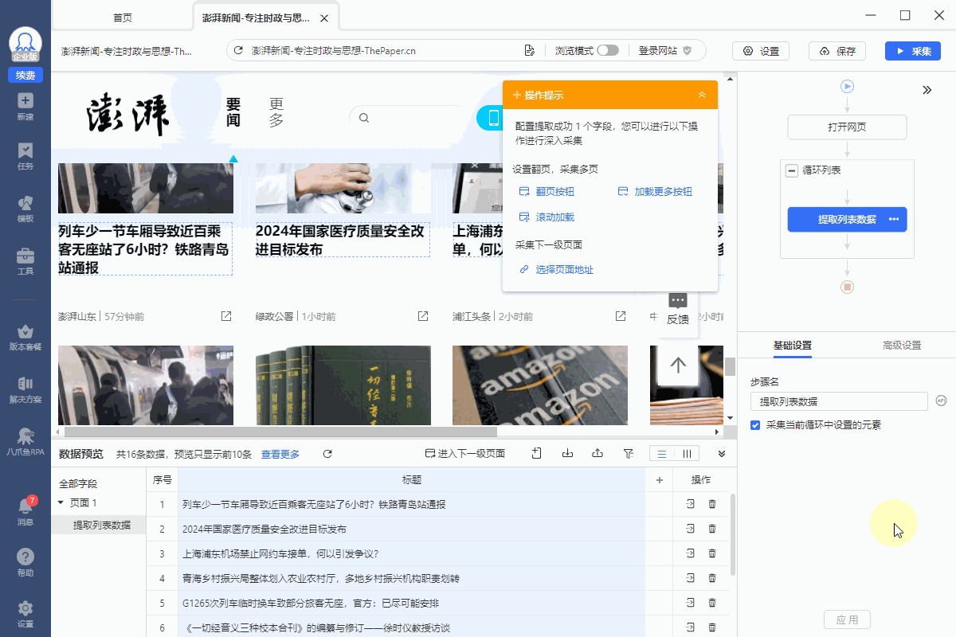This screenshot has height=637, width=956.
Task: Click the open-in-new-window icon beside 澎湃山东
Action: [226, 316]
